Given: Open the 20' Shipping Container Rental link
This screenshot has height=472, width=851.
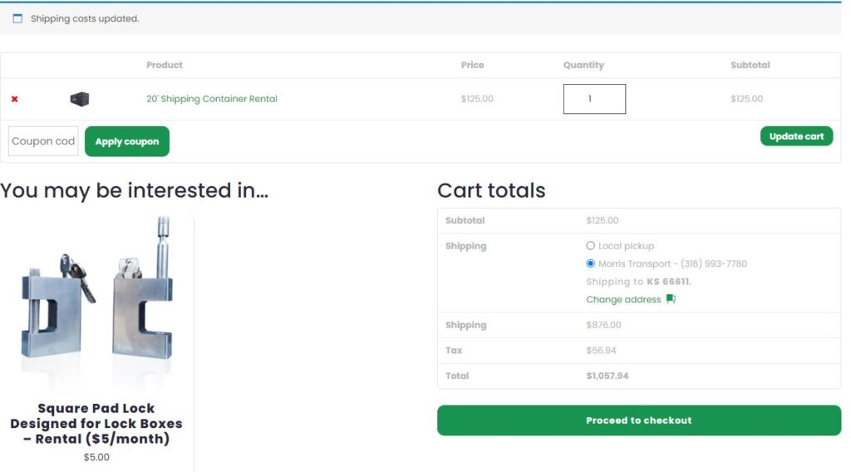Looking at the screenshot, I should point(212,99).
